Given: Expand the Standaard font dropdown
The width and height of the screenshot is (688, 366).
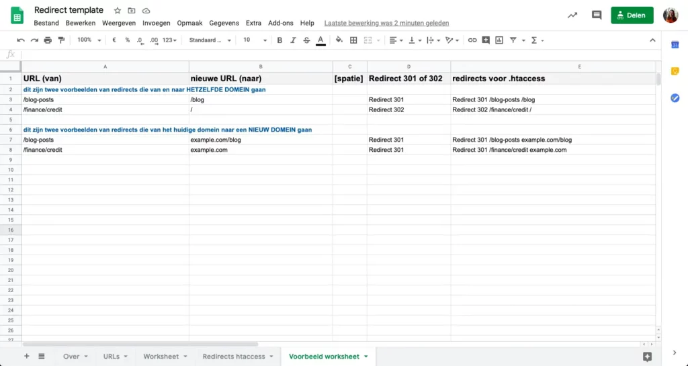Looking at the screenshot, I should click(x=209, y=40).
